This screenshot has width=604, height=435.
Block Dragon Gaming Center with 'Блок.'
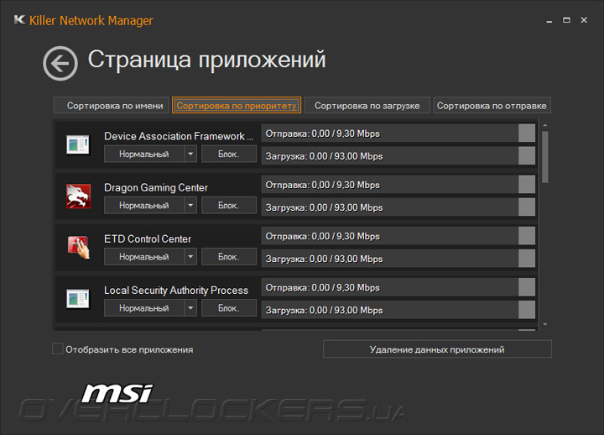pyautogui.click(x=229, y=205)
